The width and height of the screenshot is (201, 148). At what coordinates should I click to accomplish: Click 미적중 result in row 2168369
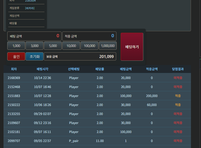coord(178,78)
